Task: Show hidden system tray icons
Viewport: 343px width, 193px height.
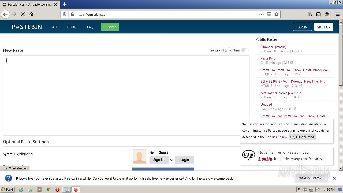Action: coord(299,190)
